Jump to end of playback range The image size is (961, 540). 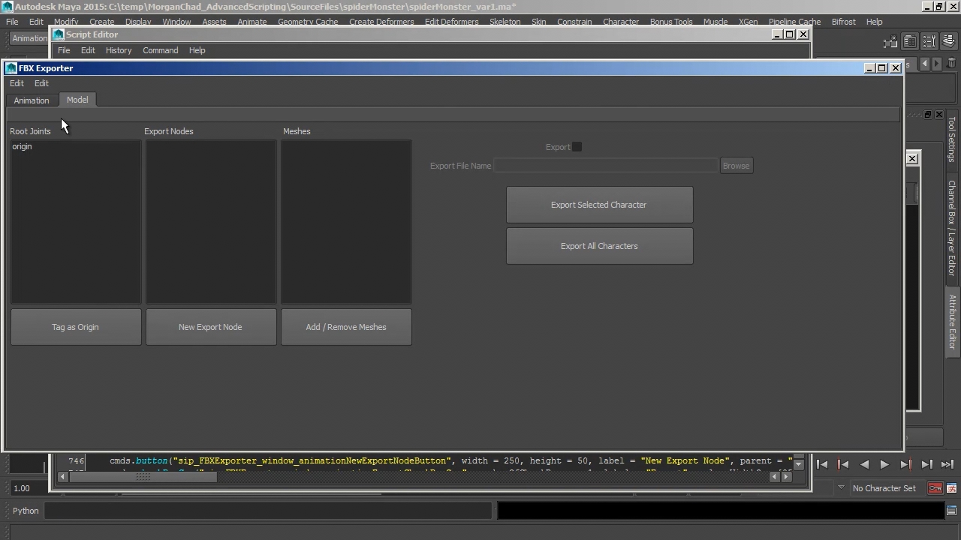click(x=947, y=464)
